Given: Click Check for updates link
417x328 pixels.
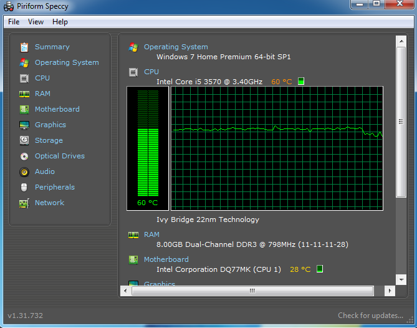Looking at the screenshot, I should [370, 316].
